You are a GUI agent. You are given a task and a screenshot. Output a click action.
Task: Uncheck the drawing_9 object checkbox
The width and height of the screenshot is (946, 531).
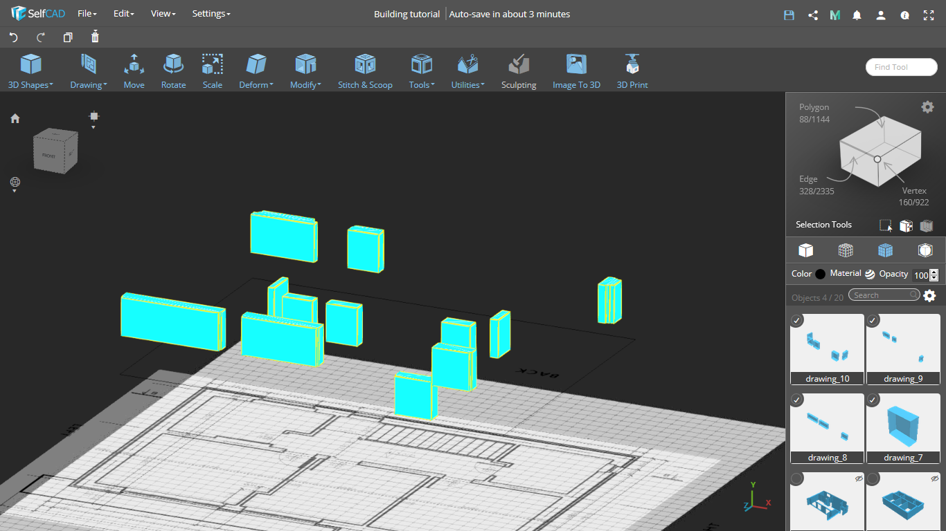click(x=873, y=320)
